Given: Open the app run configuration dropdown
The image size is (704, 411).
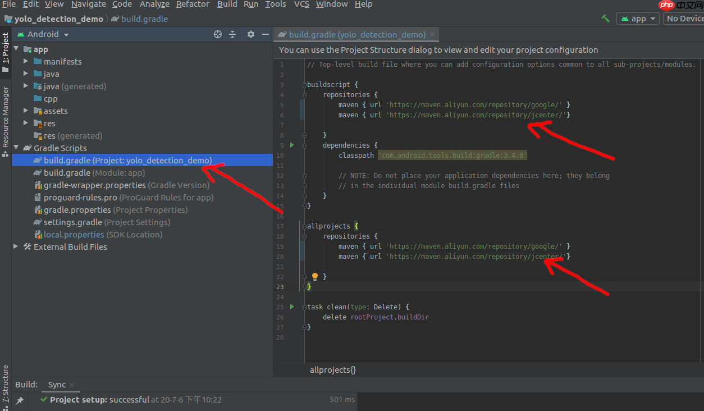Looking at the screenshot, I should [x=638, y=19].
